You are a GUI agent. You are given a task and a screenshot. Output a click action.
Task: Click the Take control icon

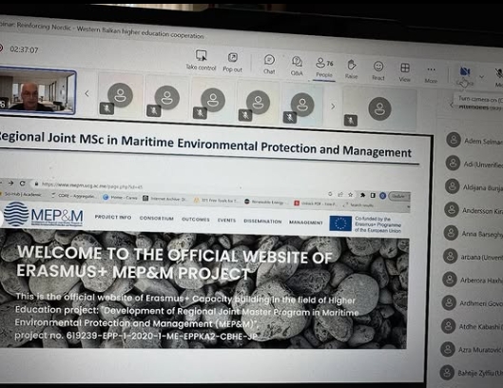click(202, 60)
